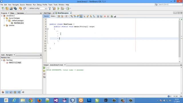Re-run output green arrows icon

coord(44,68)
